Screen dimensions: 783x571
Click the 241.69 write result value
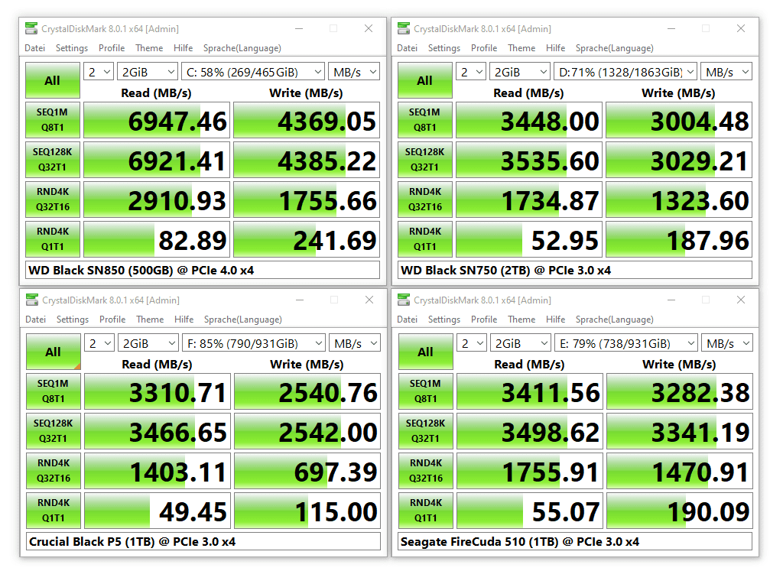307,239
